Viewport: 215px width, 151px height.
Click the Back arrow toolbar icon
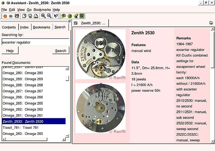[5, 16]
